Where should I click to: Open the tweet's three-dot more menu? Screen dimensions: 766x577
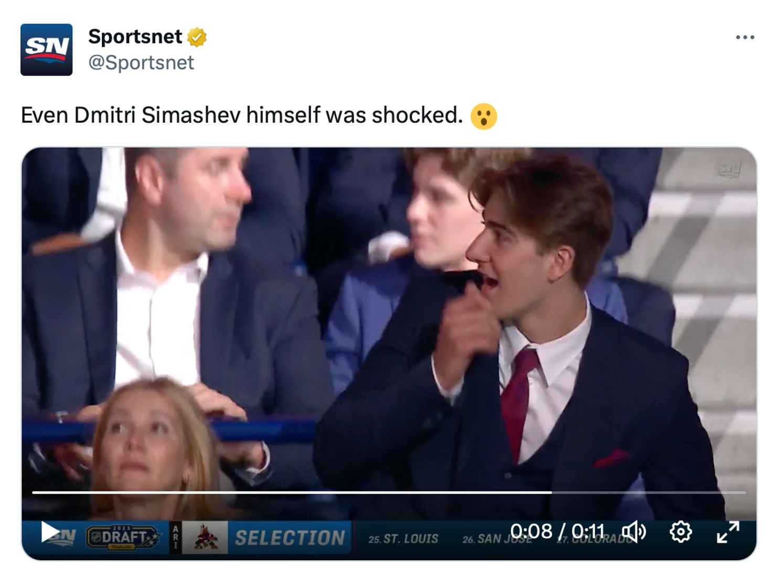pyautogui.click(x=744, y=37)
